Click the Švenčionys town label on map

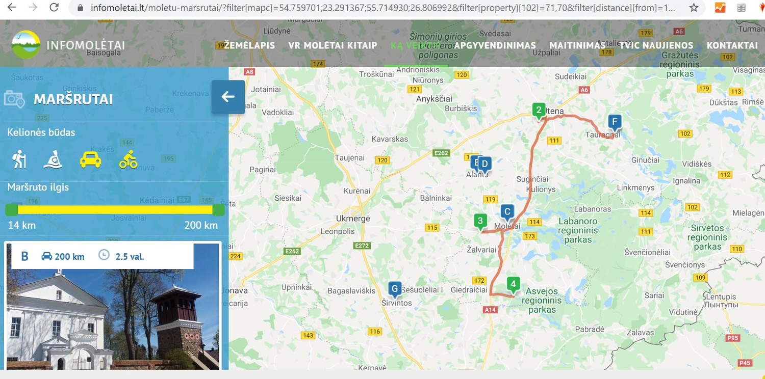(x=685, y=264)
